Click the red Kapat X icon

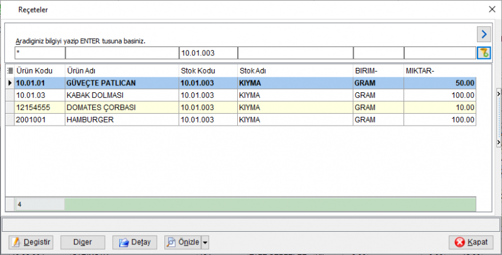[x=459, y=242]
